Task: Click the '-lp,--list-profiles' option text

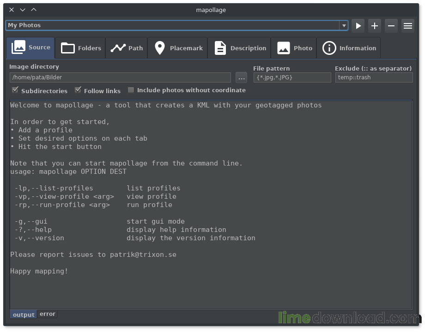Action: 54,188
